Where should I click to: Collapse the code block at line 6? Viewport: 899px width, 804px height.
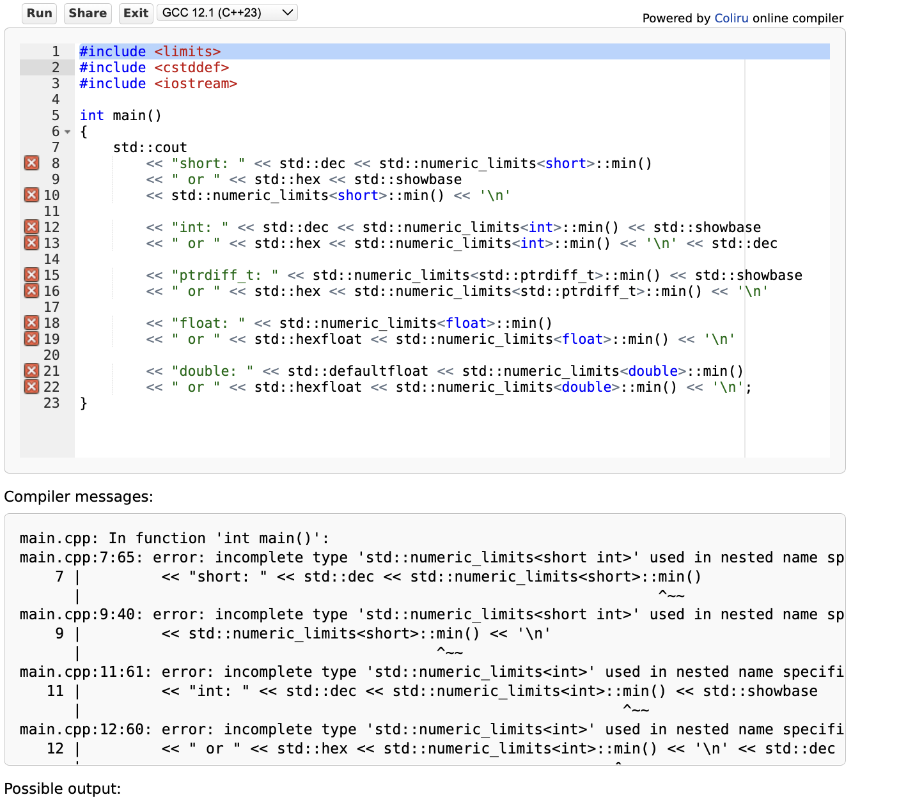pos(67,132)
